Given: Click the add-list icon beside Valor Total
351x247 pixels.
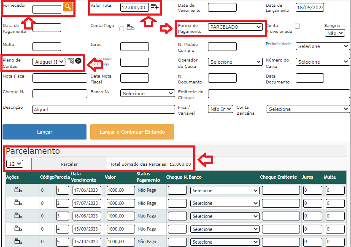Looking at the screenshot, I should point(155,7).
